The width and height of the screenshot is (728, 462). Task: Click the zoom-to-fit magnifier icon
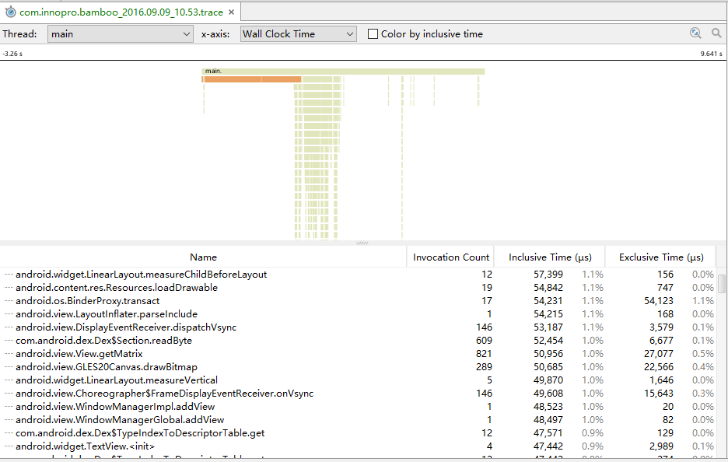696,33
